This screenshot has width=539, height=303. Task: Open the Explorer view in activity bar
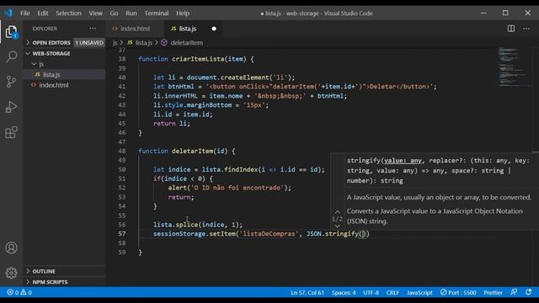tap(11, 32)
